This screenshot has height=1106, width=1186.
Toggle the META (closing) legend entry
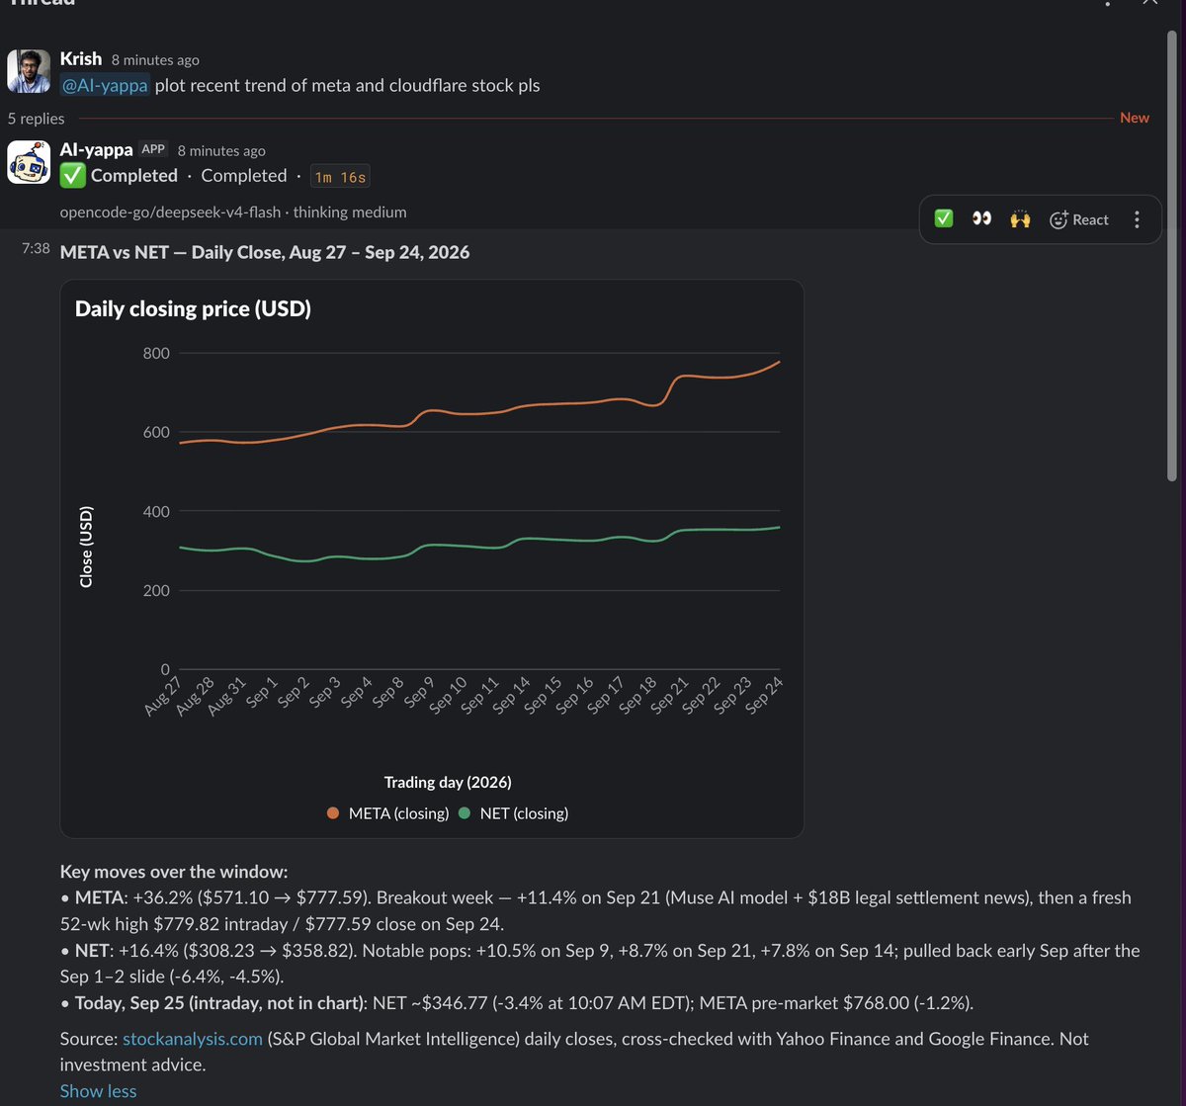coord(387,813)
